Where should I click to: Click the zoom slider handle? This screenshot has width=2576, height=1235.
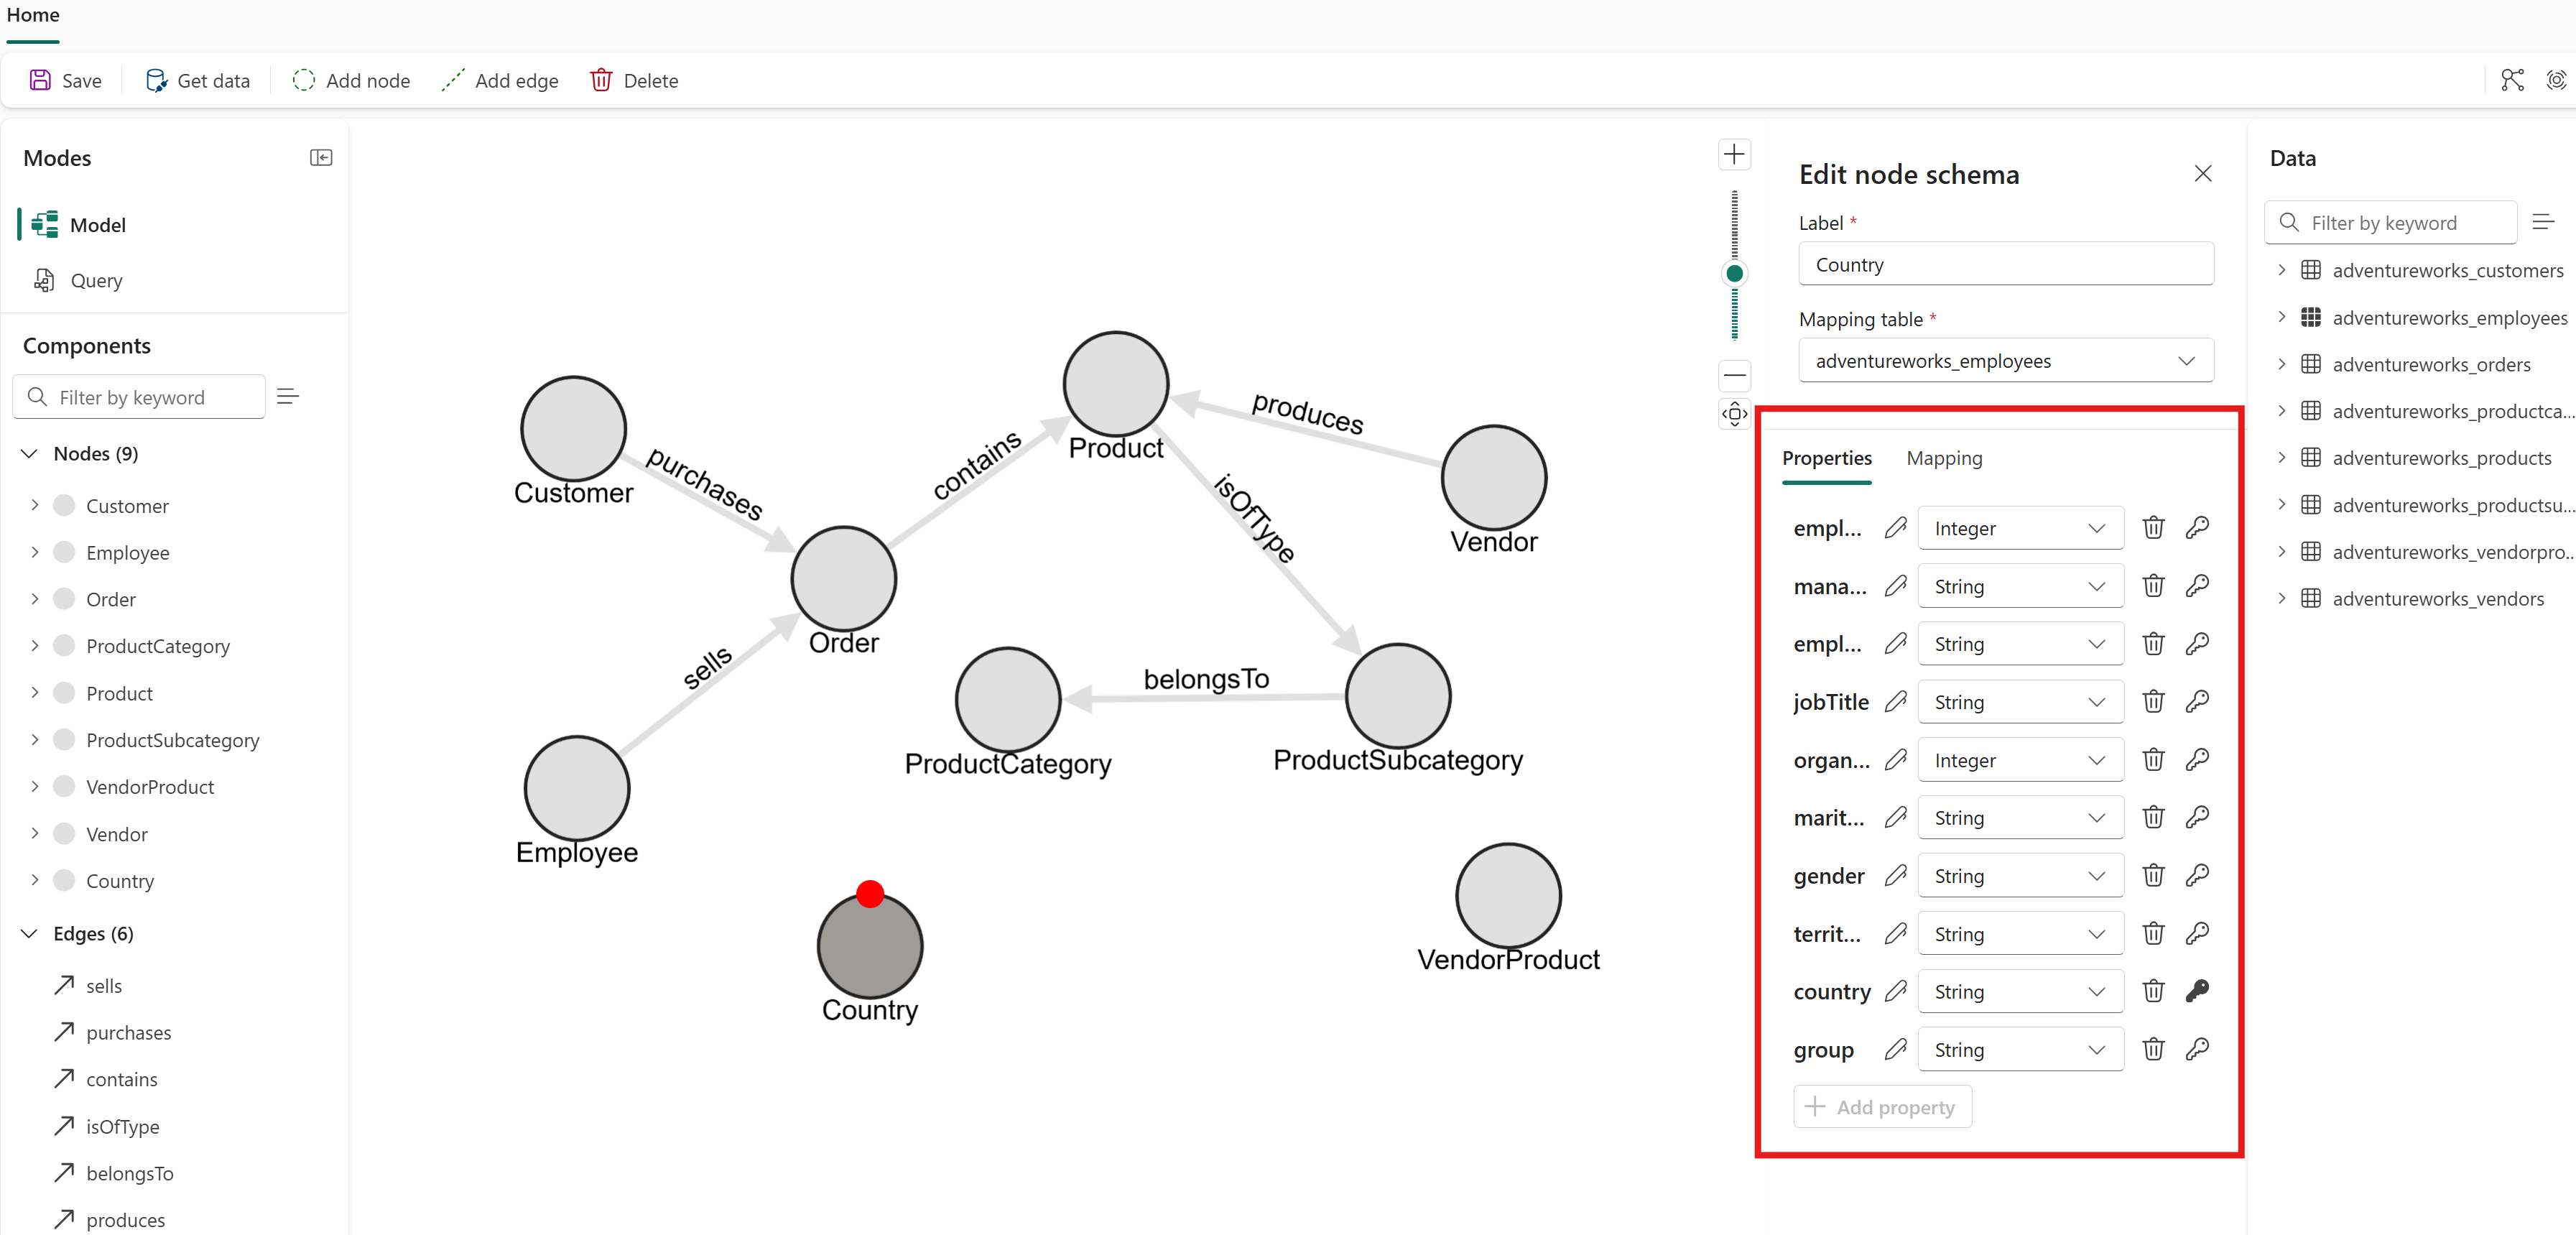click(1734, 273)
